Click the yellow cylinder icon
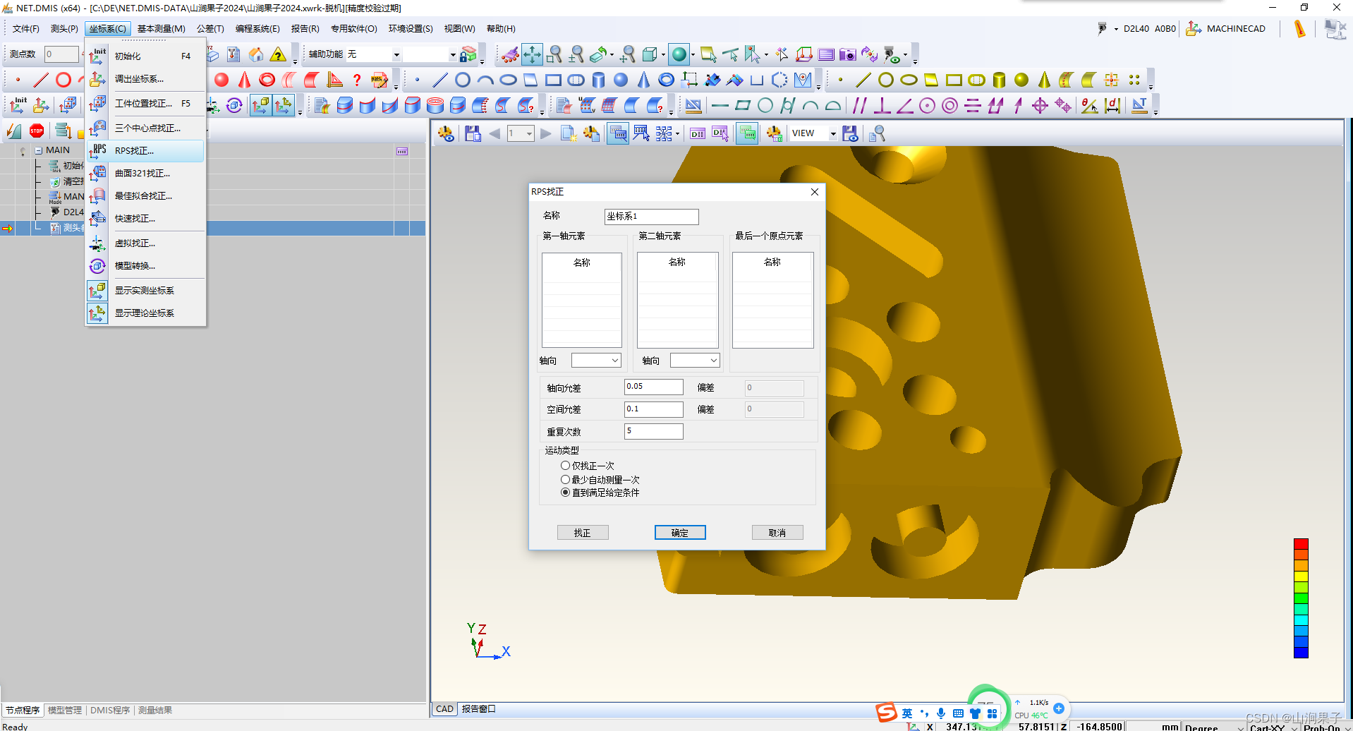The image size is (1353, 731). [x=999, y=80]
